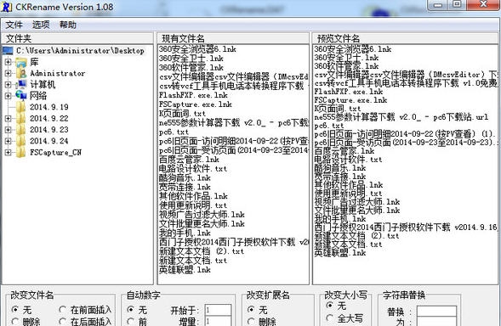Open the 文件 menu
Viewport: 501px width, 326px height.
point(14,25)
